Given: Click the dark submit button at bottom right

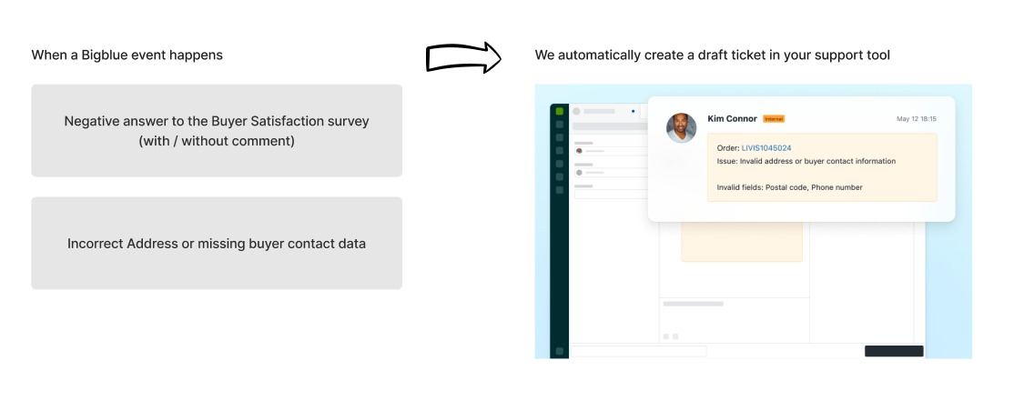Looking at the screenshot, I should (x=894, y=351).
